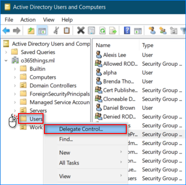
Task: Click the Daniel Brown user icon
Action: [99, 108]
